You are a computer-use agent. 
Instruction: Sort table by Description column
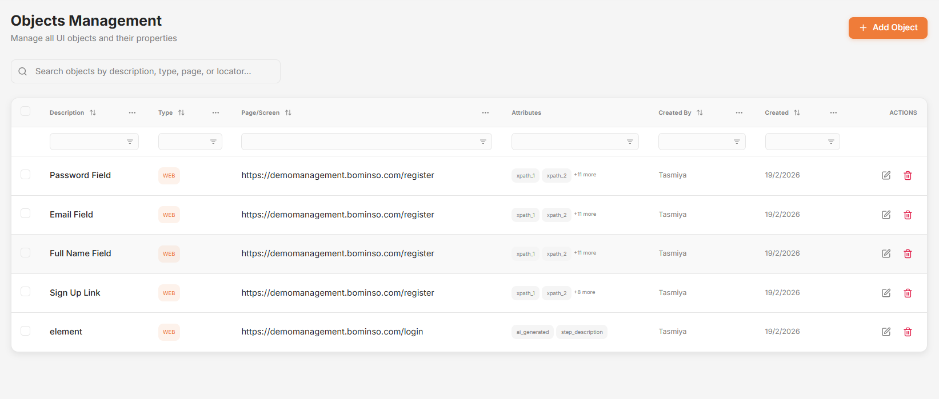[x=93, y=113]
